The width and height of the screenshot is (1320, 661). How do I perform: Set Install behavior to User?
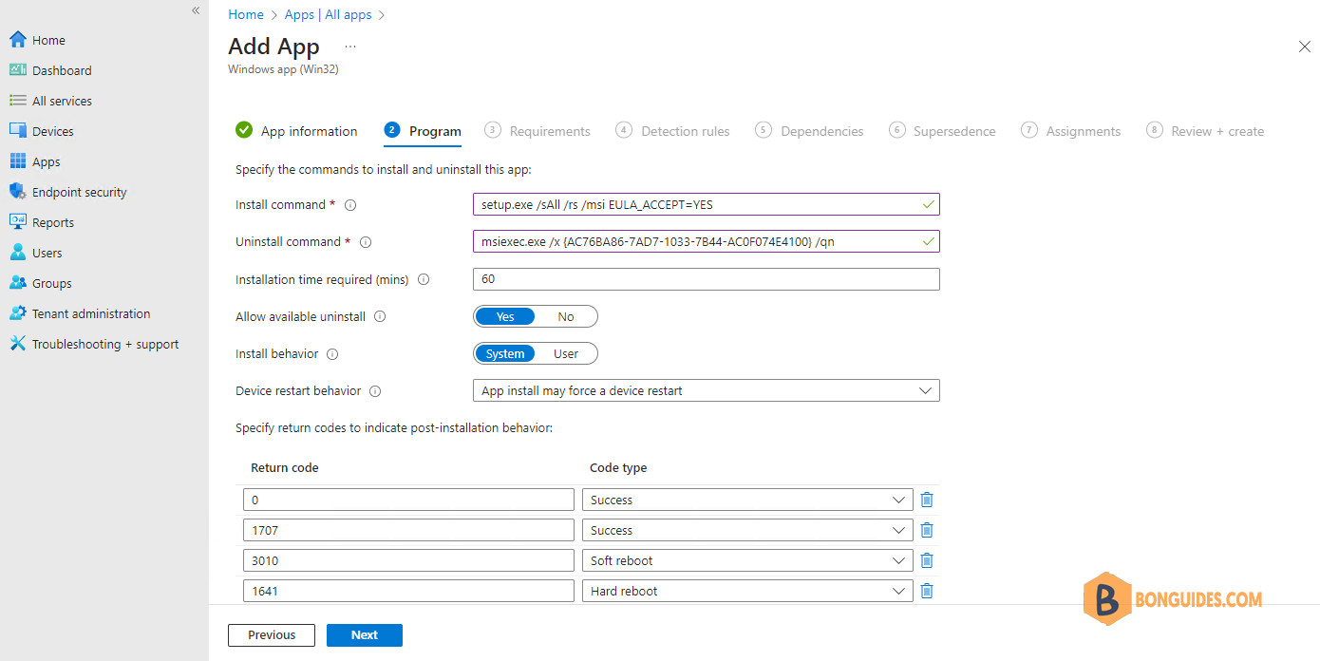pyautogui.click(x=566, y=353)
